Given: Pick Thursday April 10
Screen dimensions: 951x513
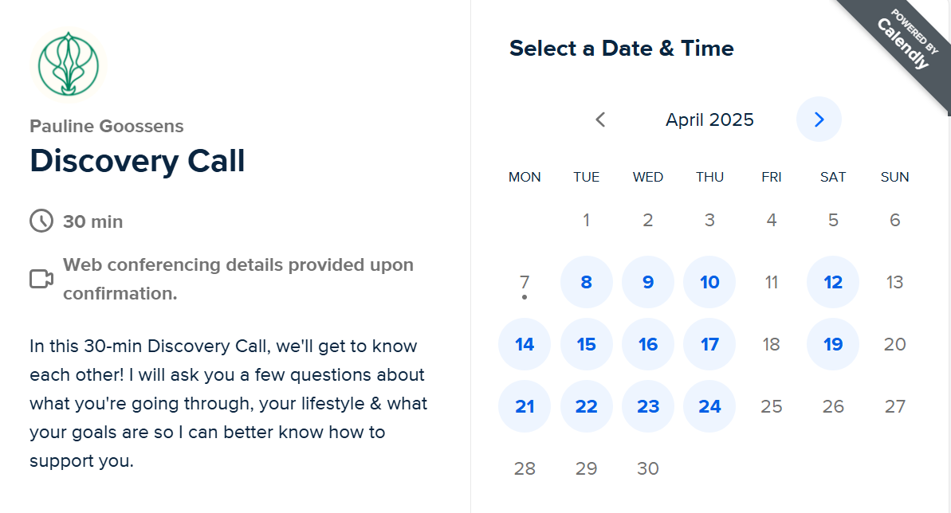Looking at the screenshot, I should click(709, 282).
